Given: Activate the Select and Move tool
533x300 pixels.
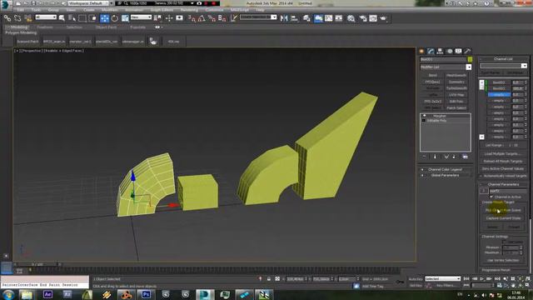Looking at the screenshot, I should (x=105, y=18).
